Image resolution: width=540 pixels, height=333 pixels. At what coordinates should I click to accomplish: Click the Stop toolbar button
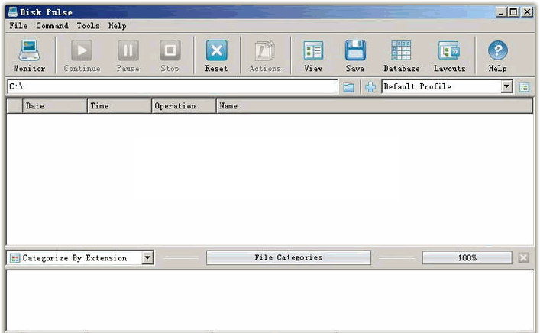coord(170,56)
